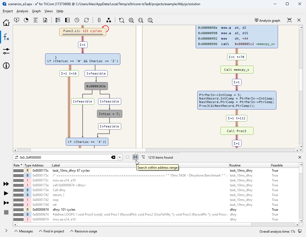Select the Call Proc3 graph node
The image size is (306, 237).
(237, 131)
